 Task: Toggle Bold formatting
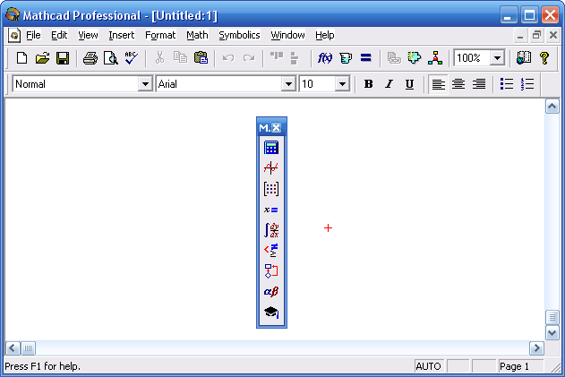point(368,84)
